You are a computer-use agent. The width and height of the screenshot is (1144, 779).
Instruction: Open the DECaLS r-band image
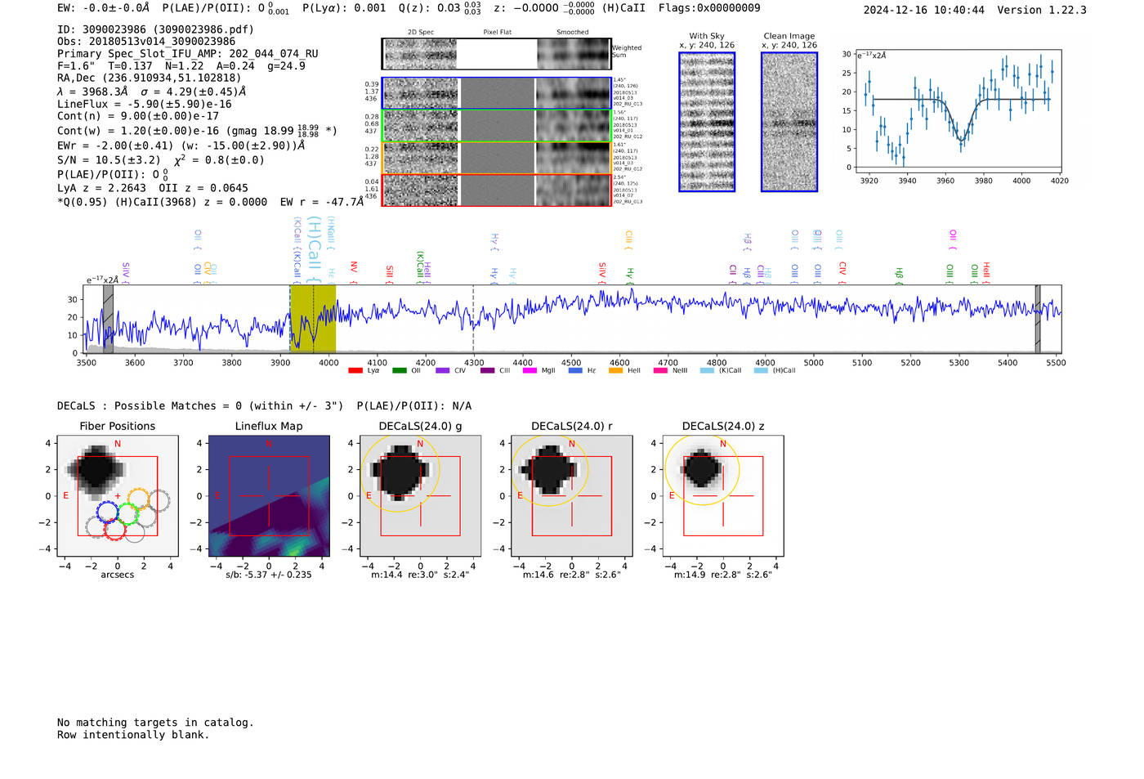click(571, 495)
